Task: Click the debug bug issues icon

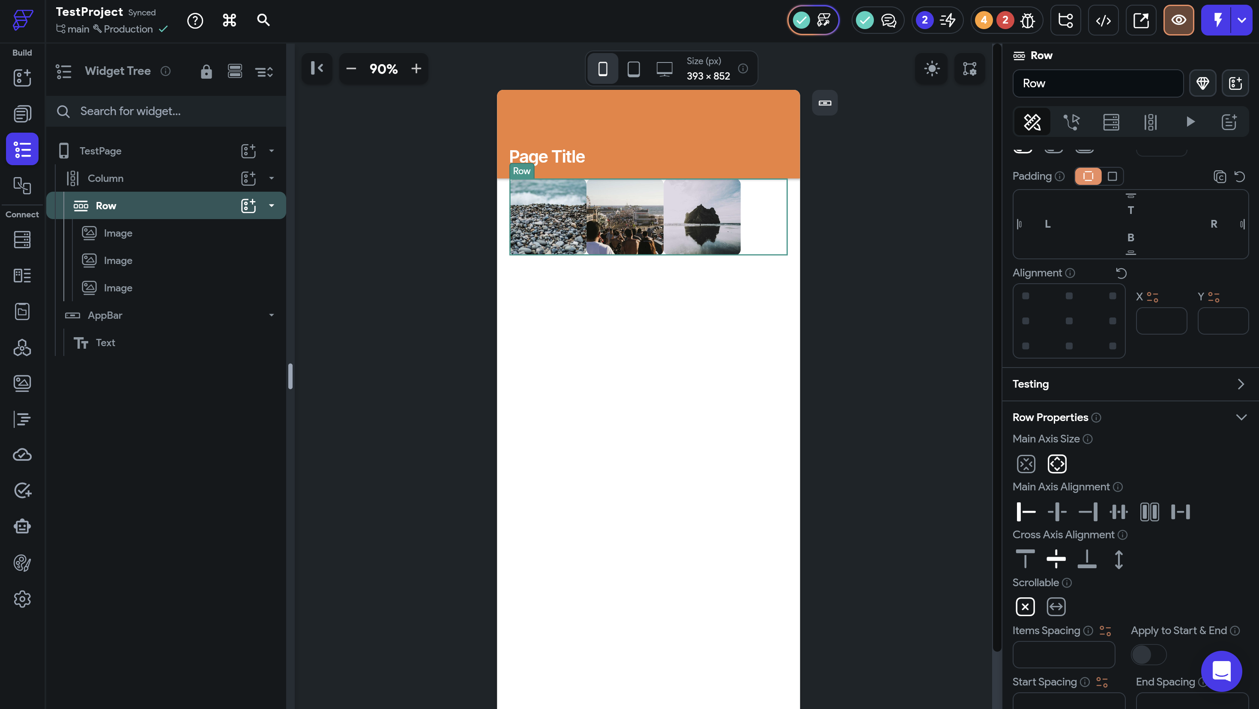Action: pos(1027,20)
